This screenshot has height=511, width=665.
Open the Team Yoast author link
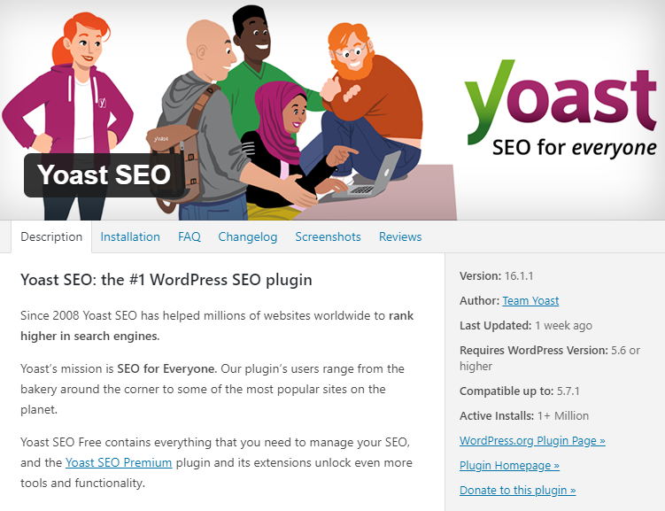[x=530, y=300]
